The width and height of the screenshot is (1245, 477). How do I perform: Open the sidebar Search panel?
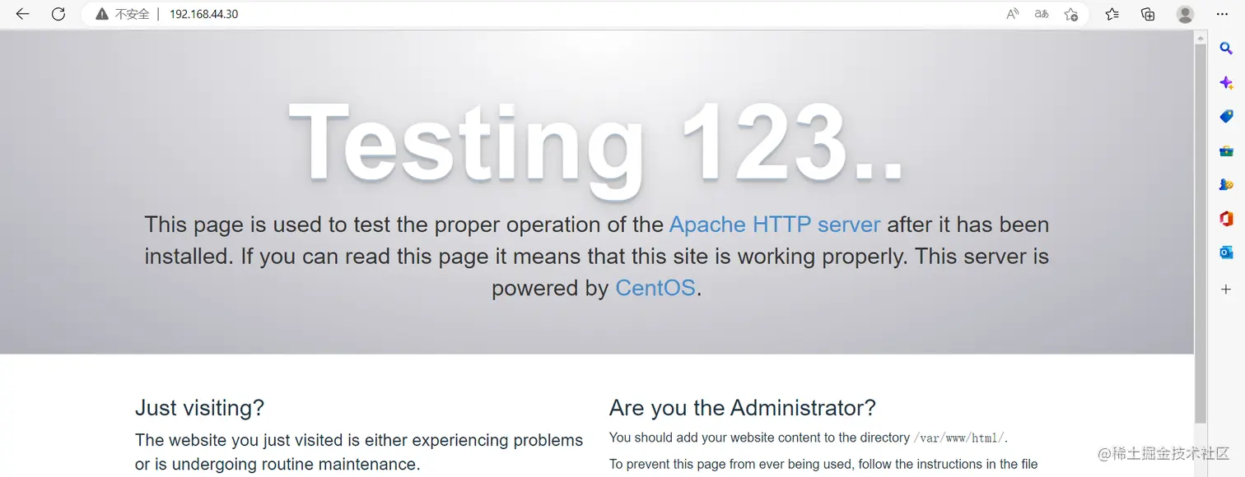tap(1226, 49)
